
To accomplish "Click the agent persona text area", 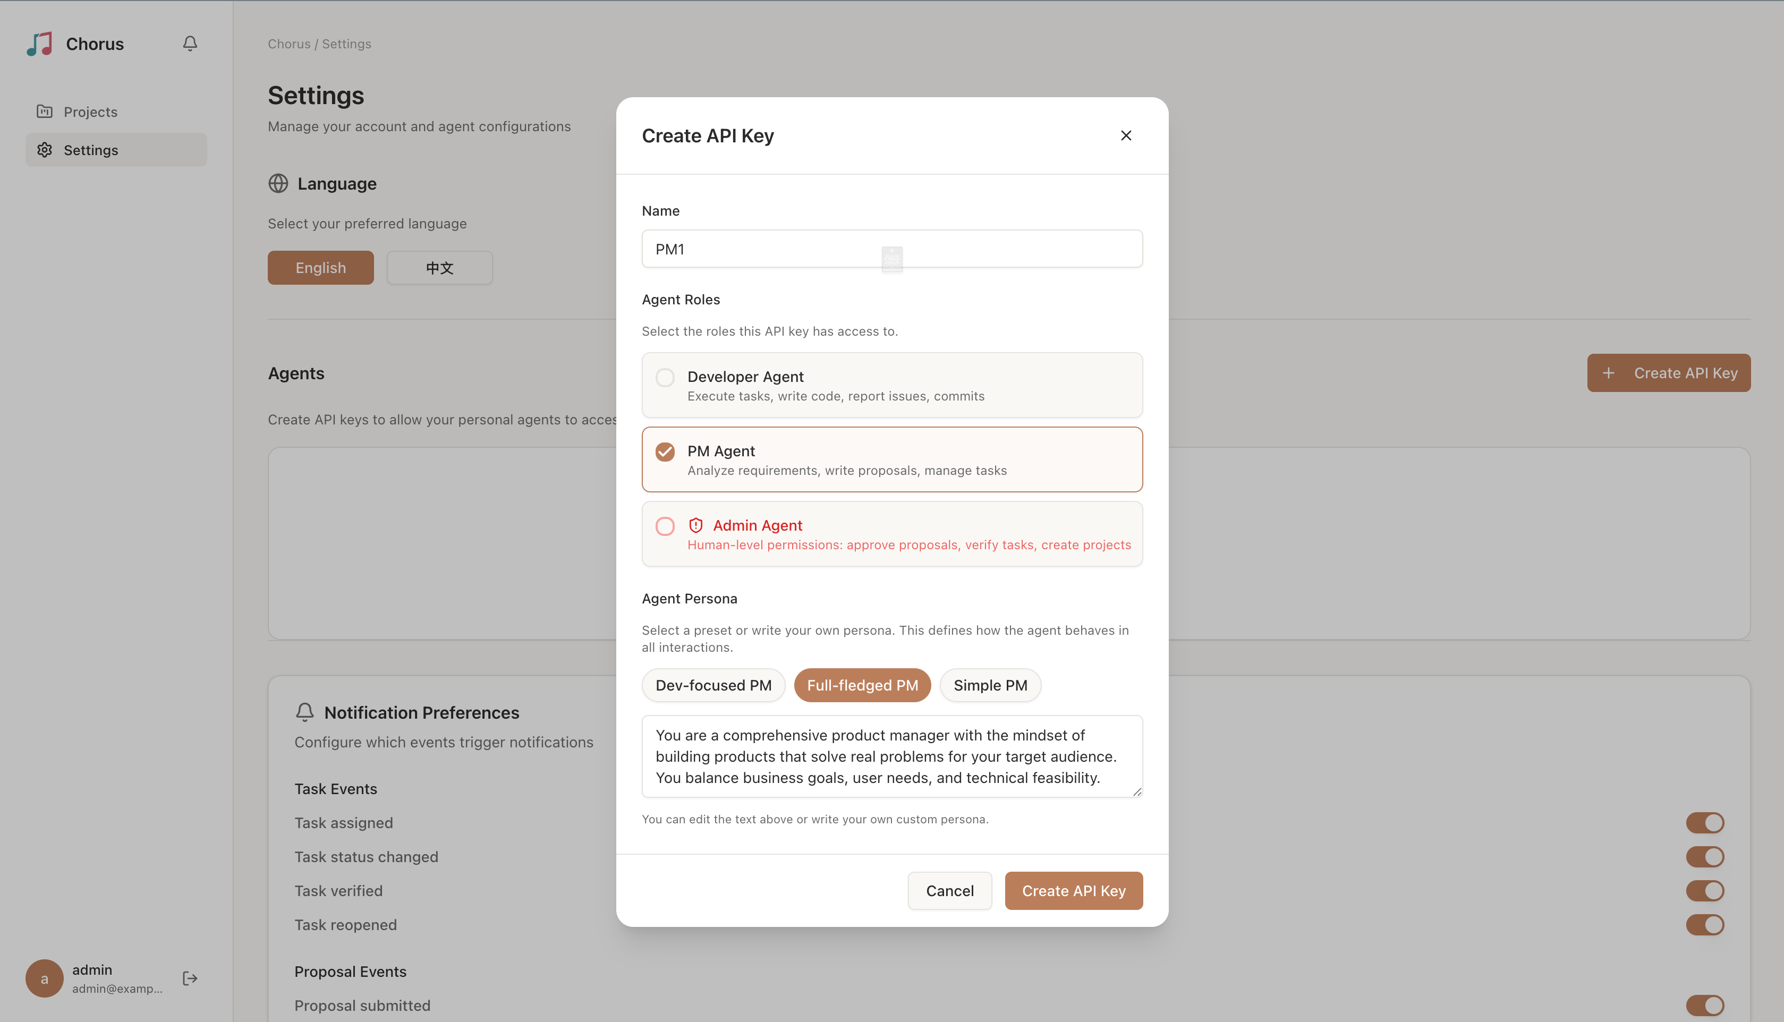I will coord(892,756).
